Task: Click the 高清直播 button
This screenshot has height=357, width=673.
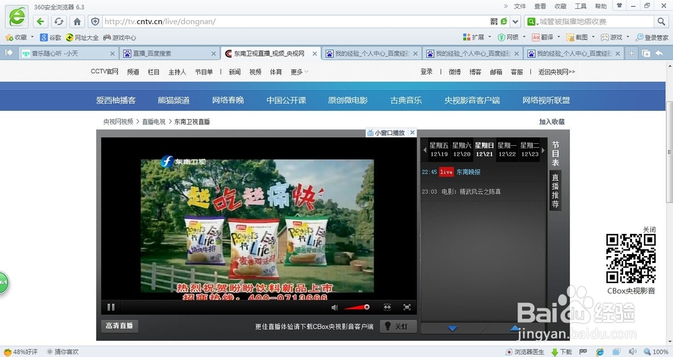Action: click(x=119, y=325)
